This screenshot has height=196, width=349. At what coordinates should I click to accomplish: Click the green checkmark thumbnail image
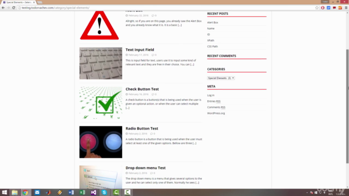point(101,103)
